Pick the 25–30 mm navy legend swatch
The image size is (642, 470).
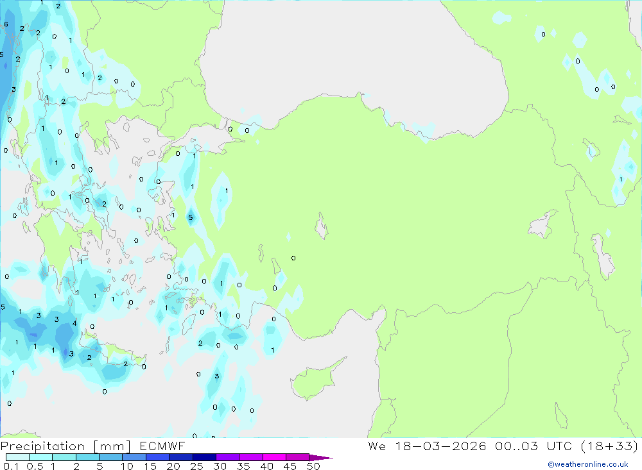[x=204, y=457]
